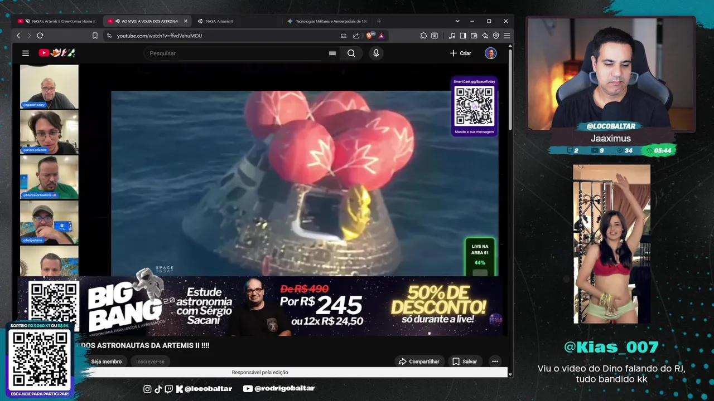Open the music note playlist icon
Screen dimensions: 714x401
click(452, 36)
